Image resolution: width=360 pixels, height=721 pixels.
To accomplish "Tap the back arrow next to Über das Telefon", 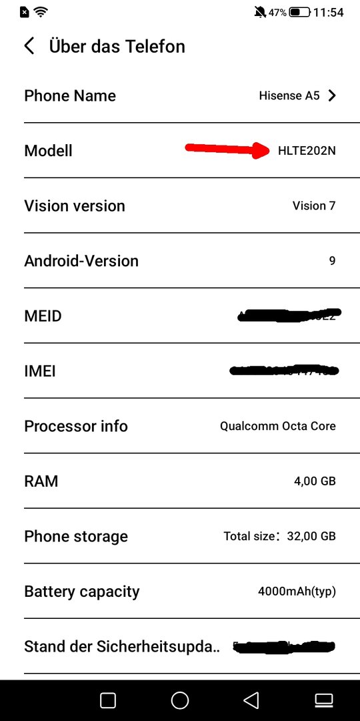I will pos(29,47).
